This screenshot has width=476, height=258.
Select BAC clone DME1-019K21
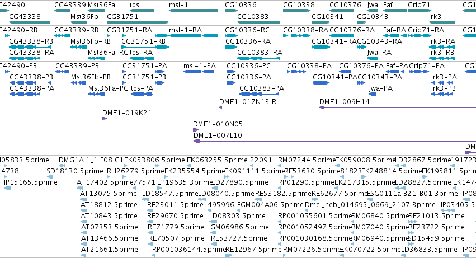pos(289,119)
